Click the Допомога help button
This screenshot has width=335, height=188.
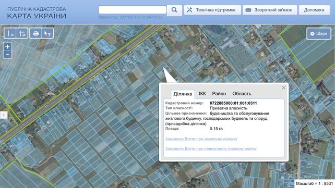314,10
